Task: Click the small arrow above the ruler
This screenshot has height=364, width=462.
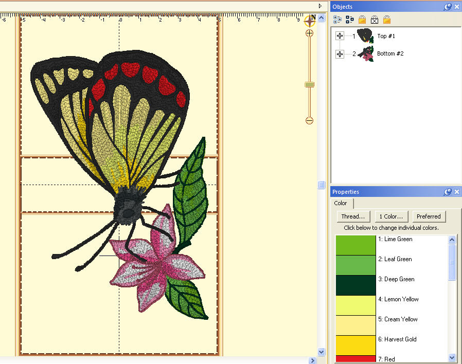Action: click(320, 6)
